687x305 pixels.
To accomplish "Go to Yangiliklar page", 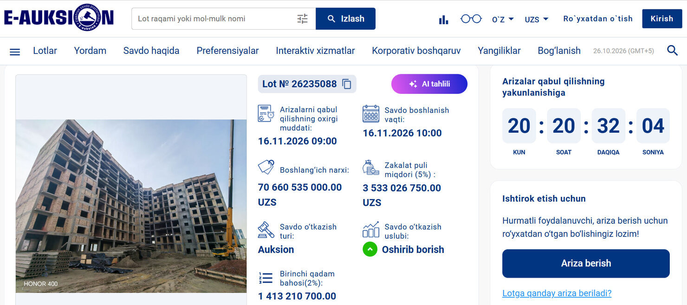I will click(x=499, y=51).
